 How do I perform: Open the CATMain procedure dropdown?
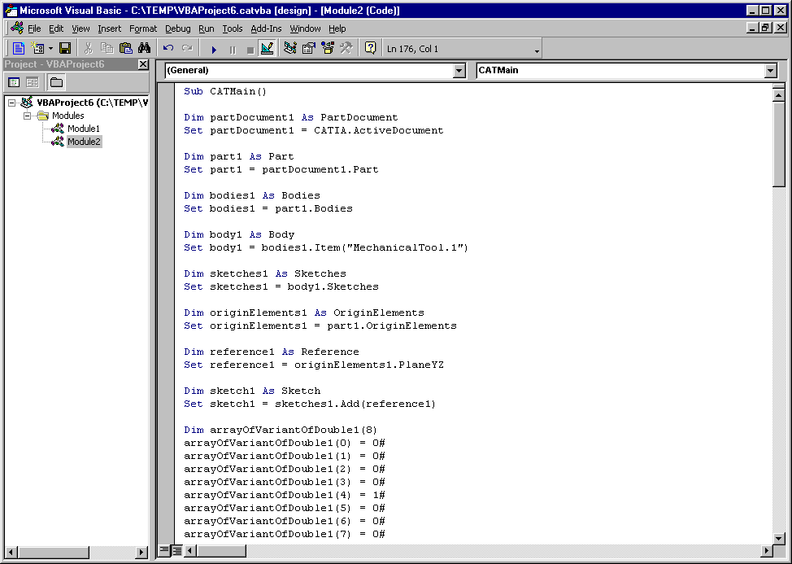(x=771, y=71)
